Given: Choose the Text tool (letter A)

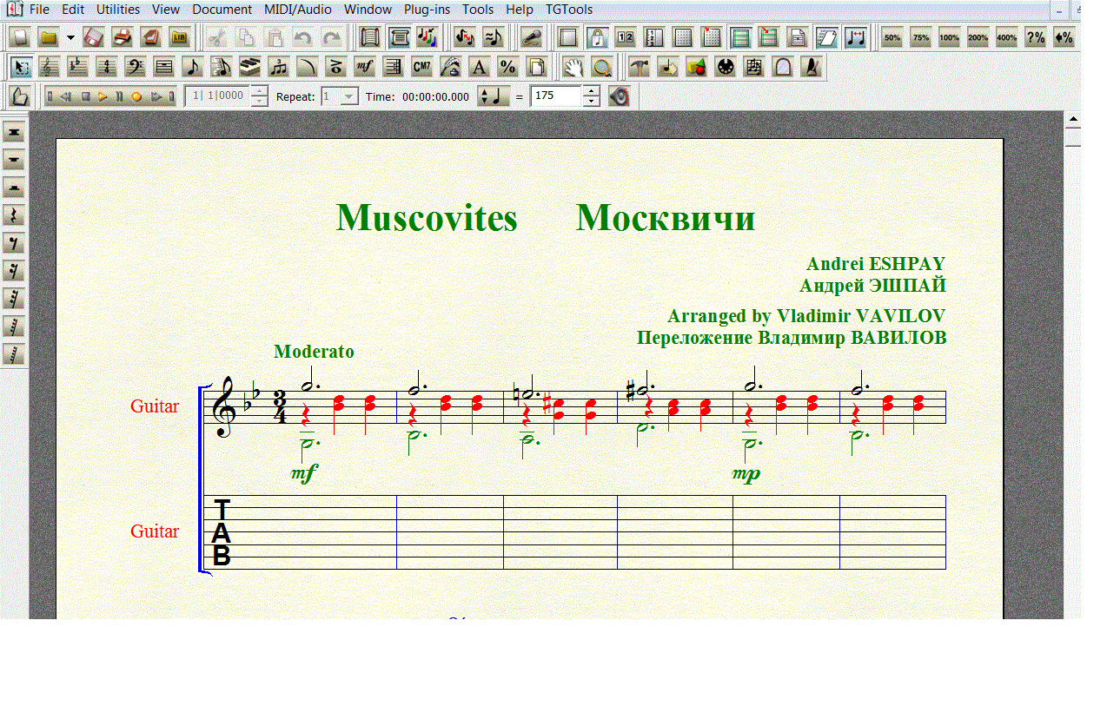Looking at the screenshot, I should click(x=479, y=67).
